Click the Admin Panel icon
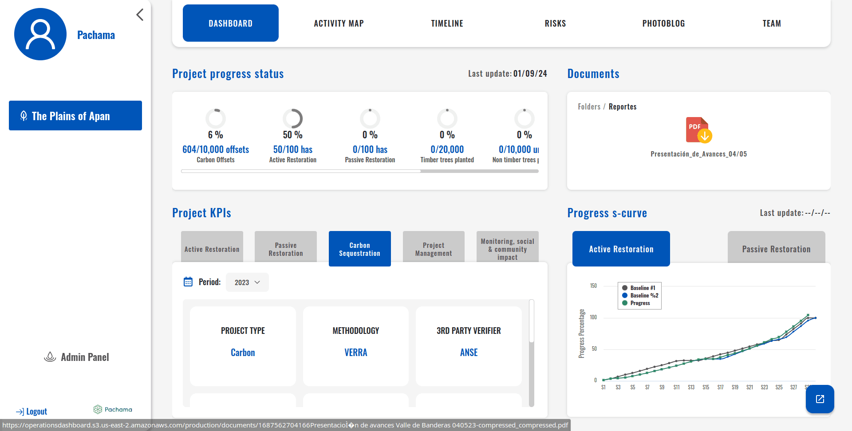This screenshot has width=852, height=431. point(50,357)
